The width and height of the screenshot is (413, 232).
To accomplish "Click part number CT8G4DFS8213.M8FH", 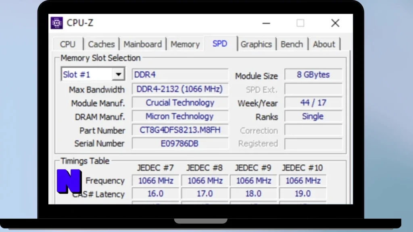I will 180,130.
